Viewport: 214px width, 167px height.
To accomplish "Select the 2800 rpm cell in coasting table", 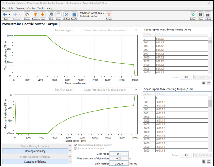I will point(149,150).
